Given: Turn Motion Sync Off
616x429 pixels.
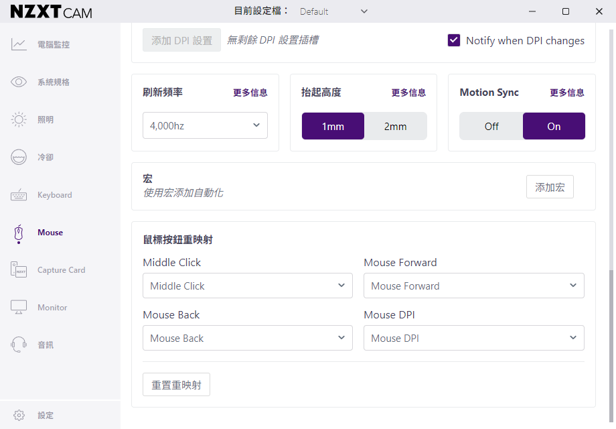Looking at the screenshot, I should coord(491,126).
